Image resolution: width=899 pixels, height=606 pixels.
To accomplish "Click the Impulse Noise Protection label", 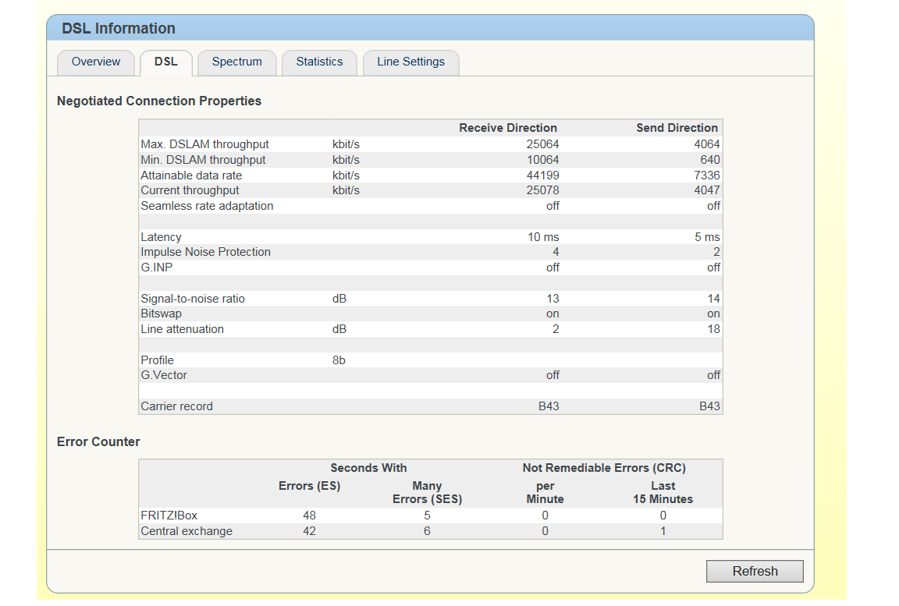I will tap(205, 252).
